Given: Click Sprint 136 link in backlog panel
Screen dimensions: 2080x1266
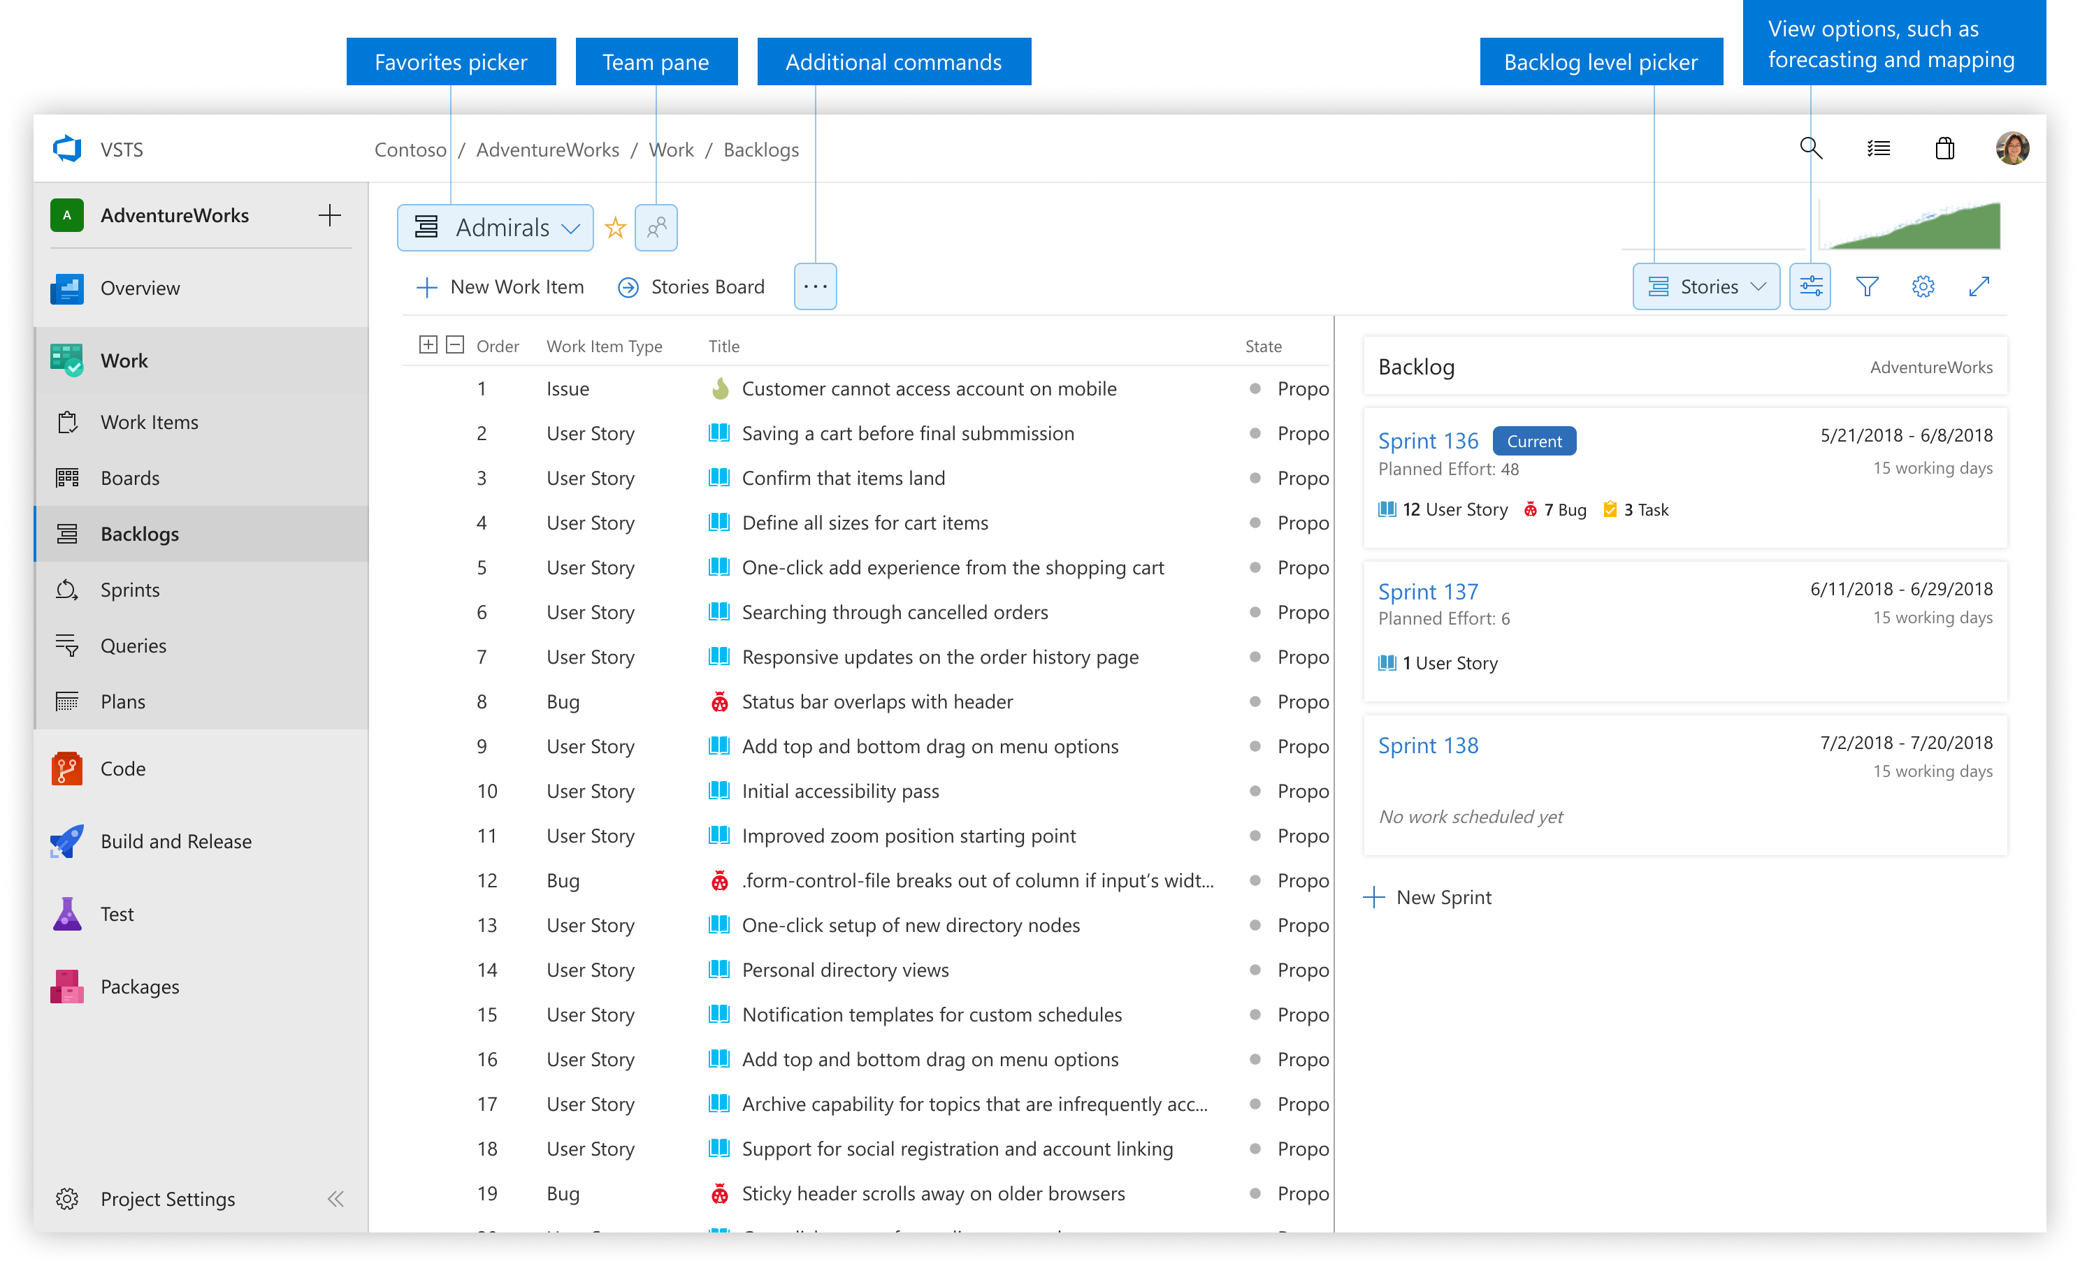Looking at the screenshot, I should pos(1428,440).
